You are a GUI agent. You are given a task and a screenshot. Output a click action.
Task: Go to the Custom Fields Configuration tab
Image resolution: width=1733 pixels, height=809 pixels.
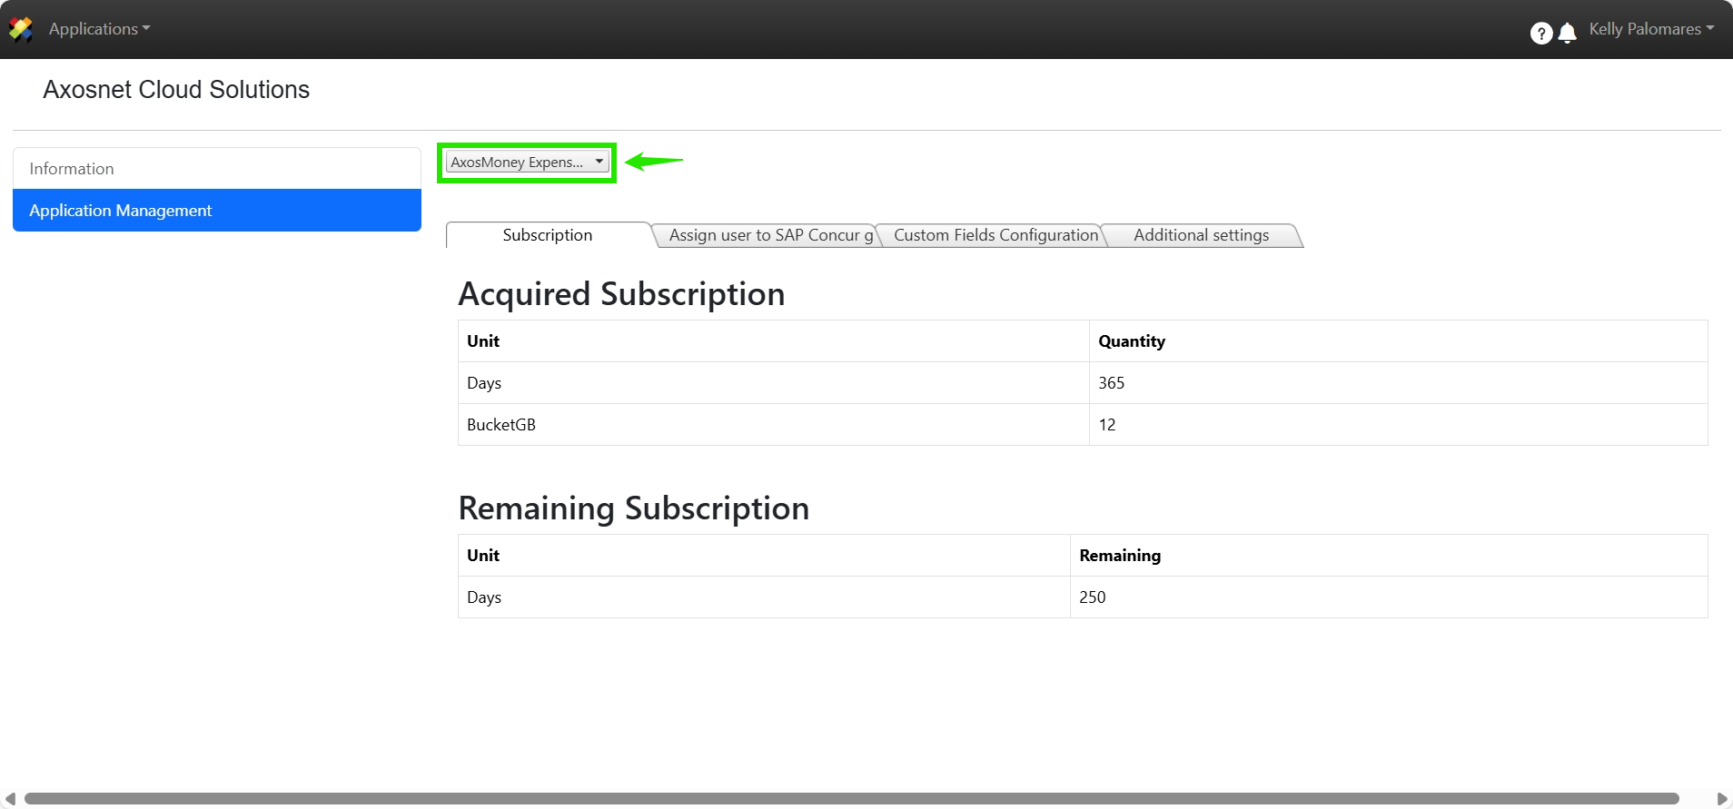tap(995, 235)
